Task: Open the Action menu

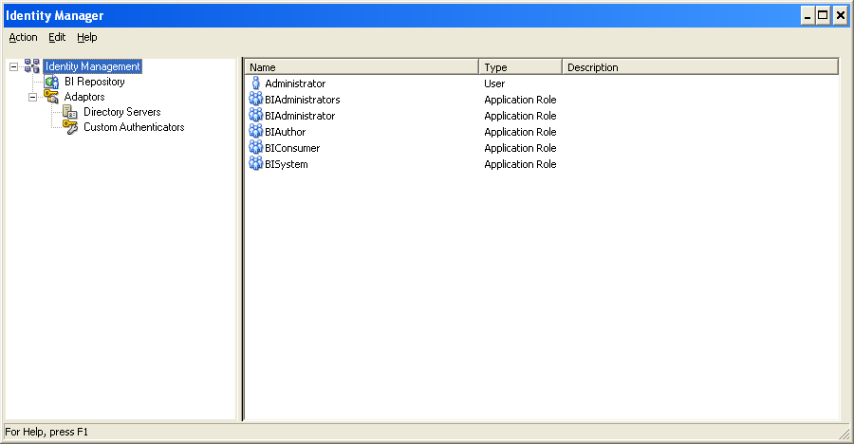Action: point(23,37)
